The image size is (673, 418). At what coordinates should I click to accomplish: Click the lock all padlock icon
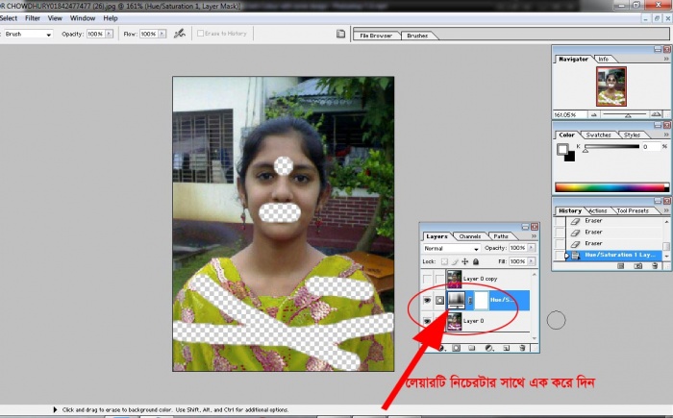476,261
